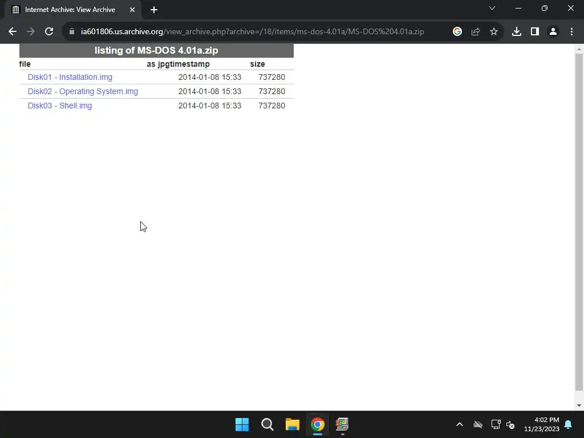The height and width of the screenshot is (438, 584).
Task: Click the muted volume tray icon
Action: point(510,424)
